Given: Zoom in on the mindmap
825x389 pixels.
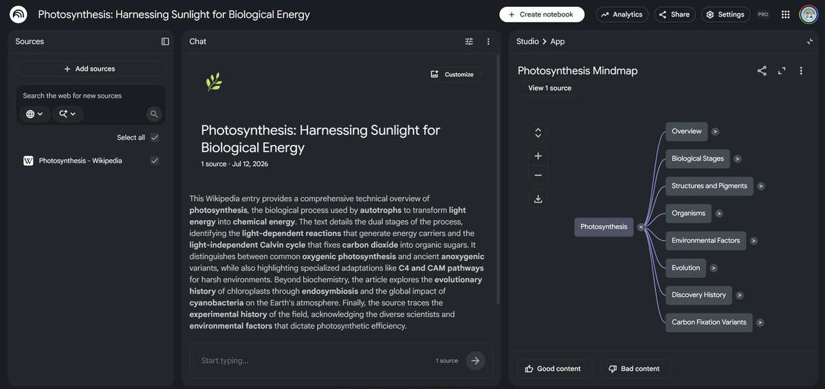Looking at the screenshot, I should [x=538, y=156].
